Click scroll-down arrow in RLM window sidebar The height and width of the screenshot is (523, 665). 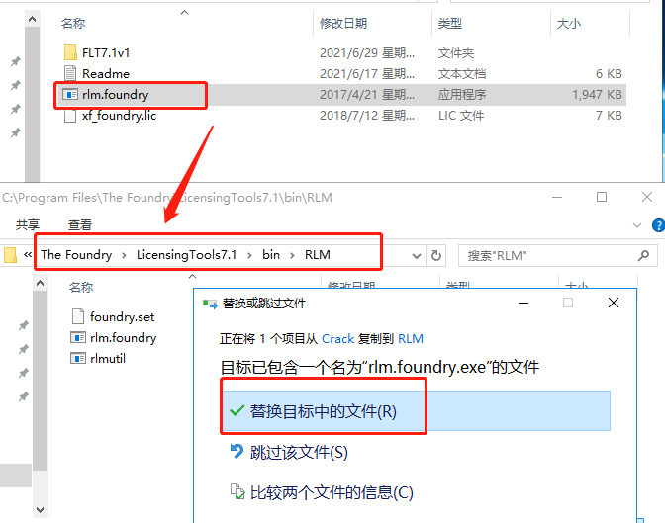(x=40, y=509)
